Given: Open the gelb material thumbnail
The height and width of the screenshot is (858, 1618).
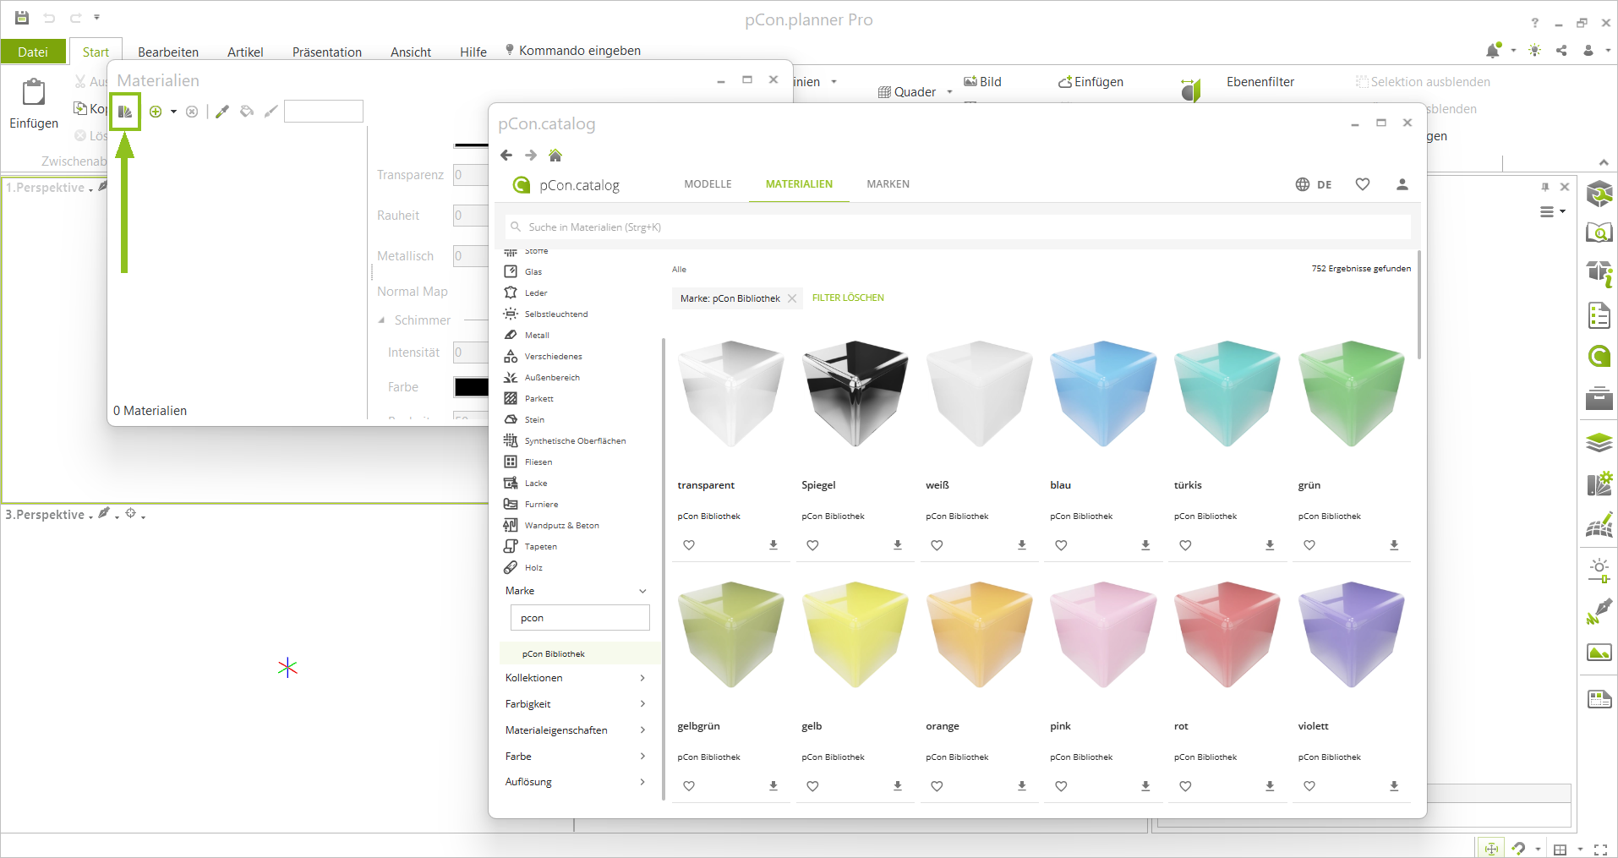Looking at the screenshot, I should [855, 634].
